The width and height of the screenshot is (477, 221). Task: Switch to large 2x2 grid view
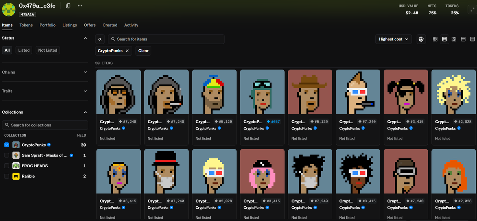tap(435, 39)
